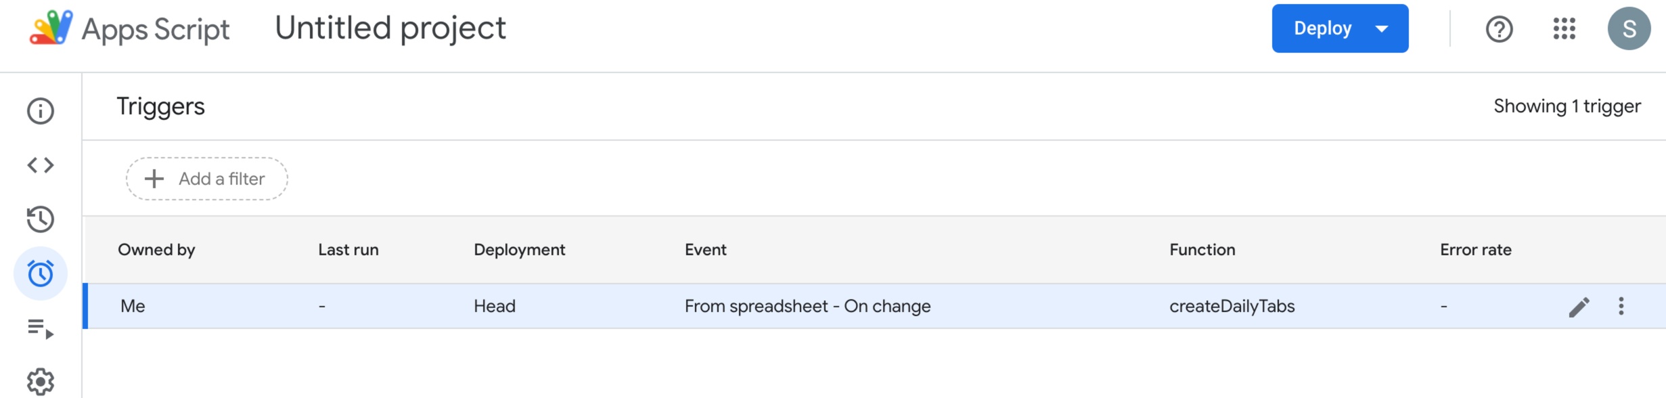Click the Event column header
Viewport: 1666px width, 398px height.
(705, 250)
